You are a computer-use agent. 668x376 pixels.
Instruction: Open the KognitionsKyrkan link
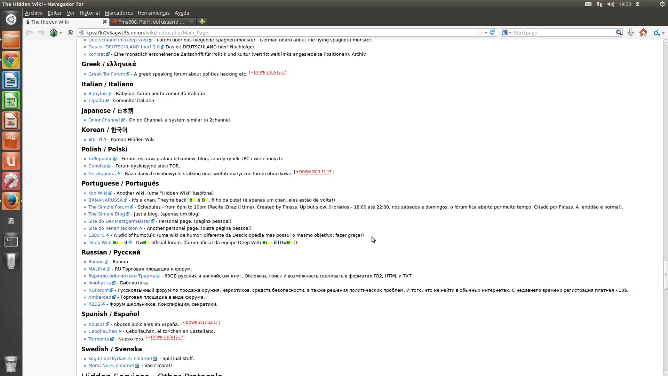pyautogui.click(x=108, y=359)
